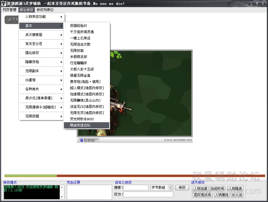
Task: Open the 修改列表① menu
Action: click(45, 10)
